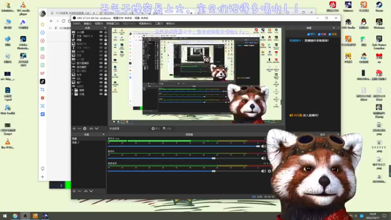The width and height of the screenshot is (391, 220).
Task: Open the WeGame desktop shortcut
Action: point(379,24)
